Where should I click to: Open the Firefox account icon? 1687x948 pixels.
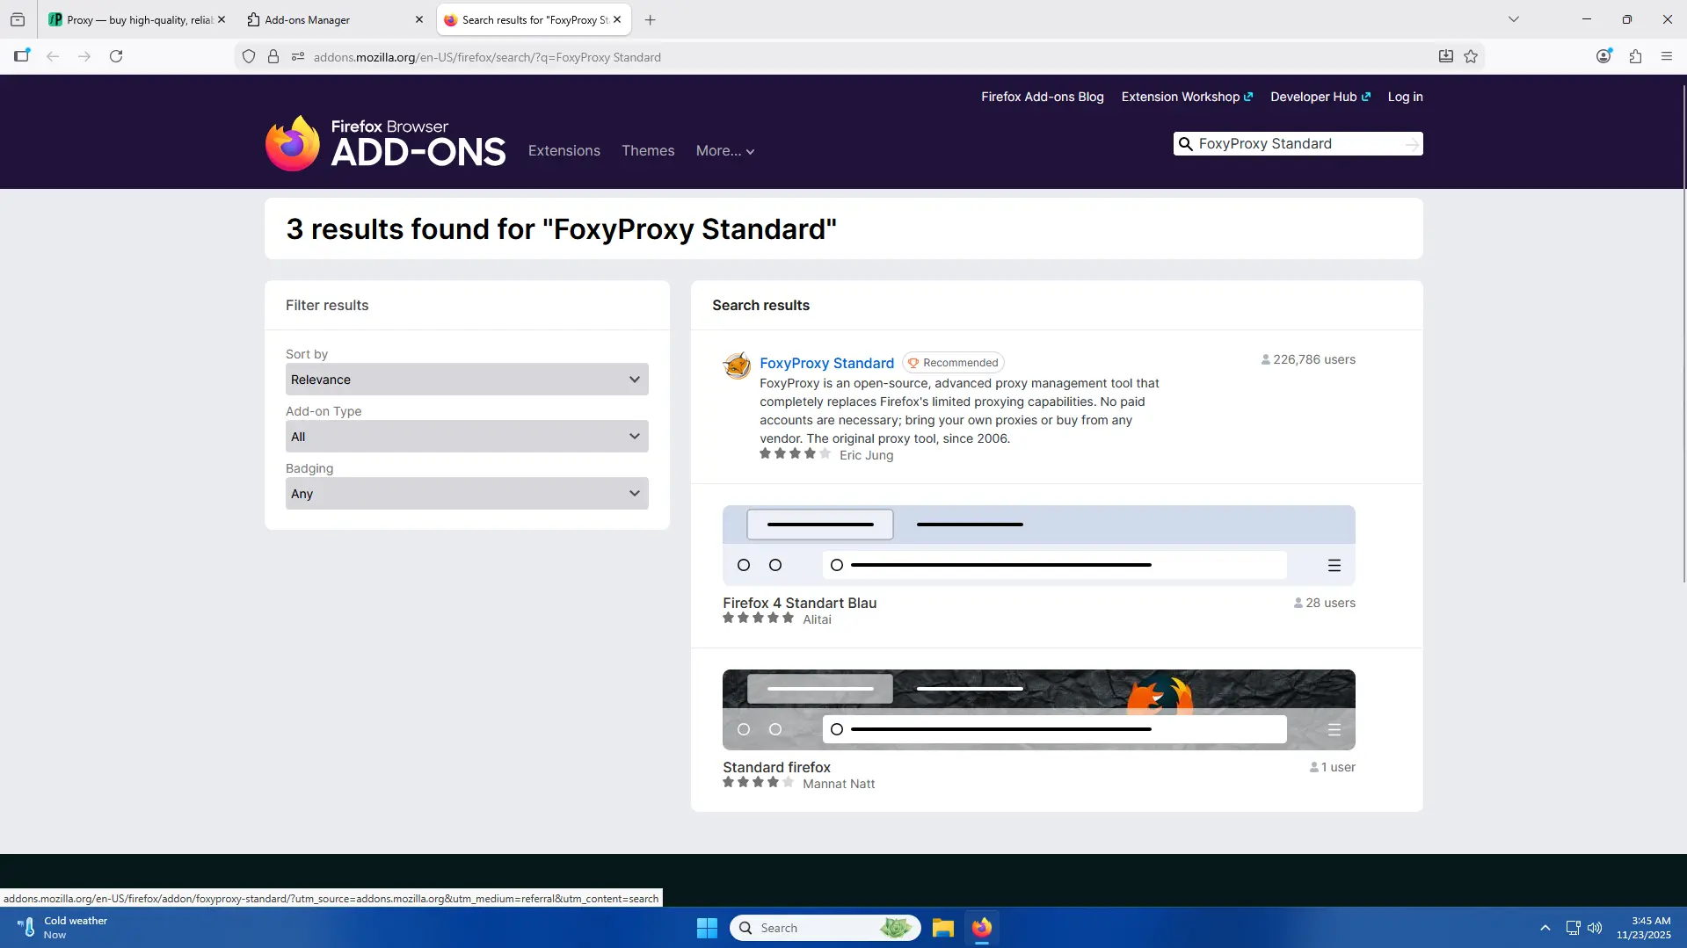[x=1604, y=56]
